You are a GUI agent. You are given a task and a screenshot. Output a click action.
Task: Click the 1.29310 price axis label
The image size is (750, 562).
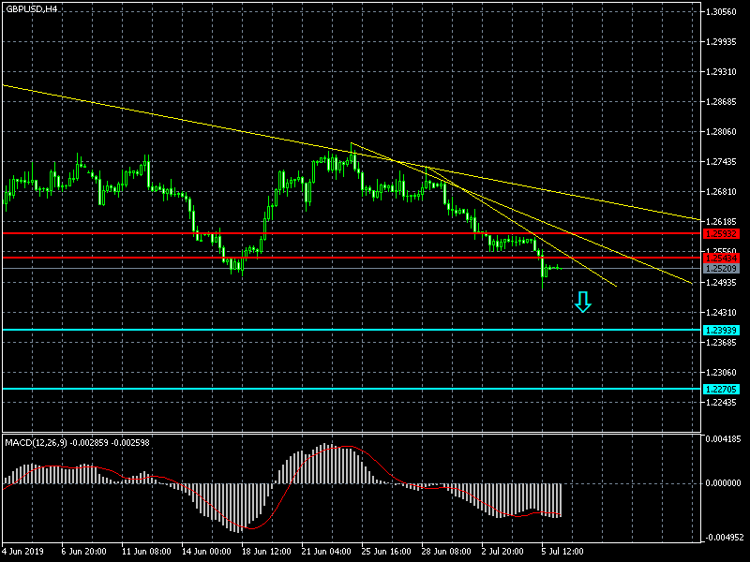pyautogui.click(x=721, y=72)
